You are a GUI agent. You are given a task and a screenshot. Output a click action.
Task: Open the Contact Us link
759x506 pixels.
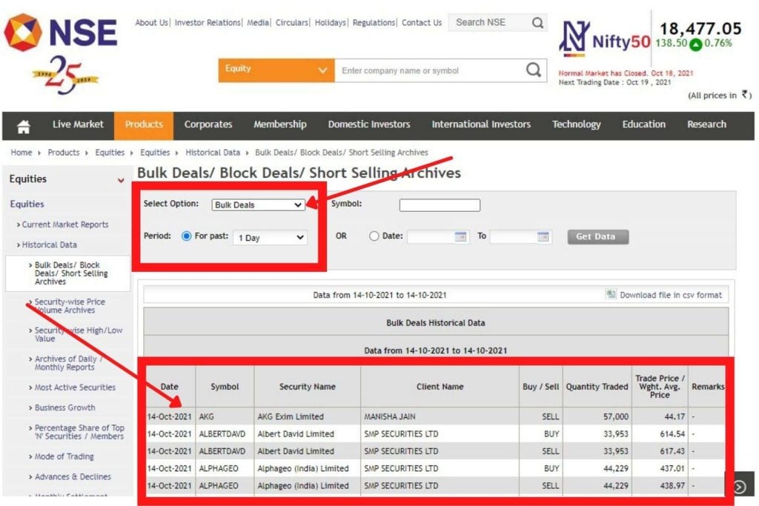coord(422,23)
